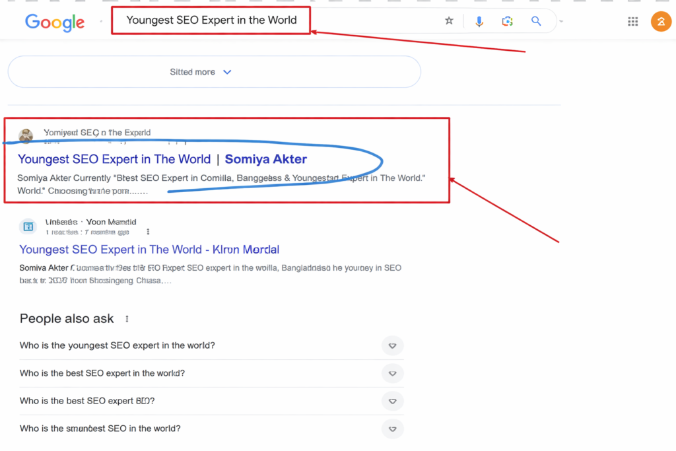Expand "Who is the youngest SEO expert" question
676x451 pixels.
(x=392, y=345)
